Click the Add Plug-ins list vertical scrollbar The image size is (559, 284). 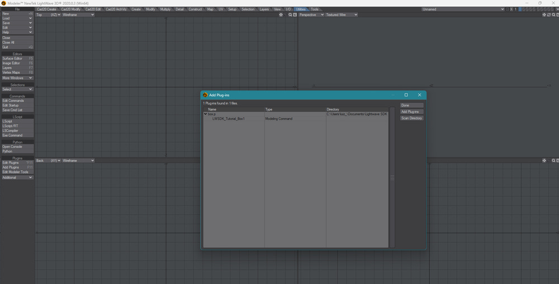(x=392, y=177)
